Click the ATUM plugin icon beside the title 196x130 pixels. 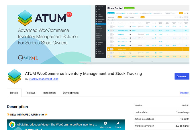14,76
